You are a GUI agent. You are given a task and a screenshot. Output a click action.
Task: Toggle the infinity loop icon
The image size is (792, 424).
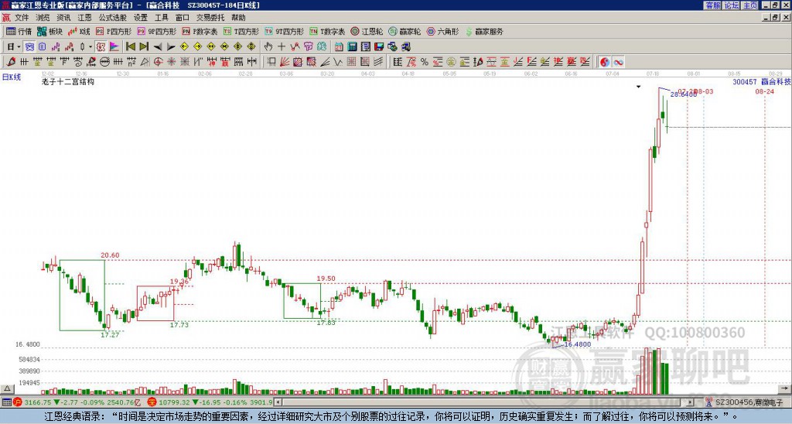[x=618, y=62]
